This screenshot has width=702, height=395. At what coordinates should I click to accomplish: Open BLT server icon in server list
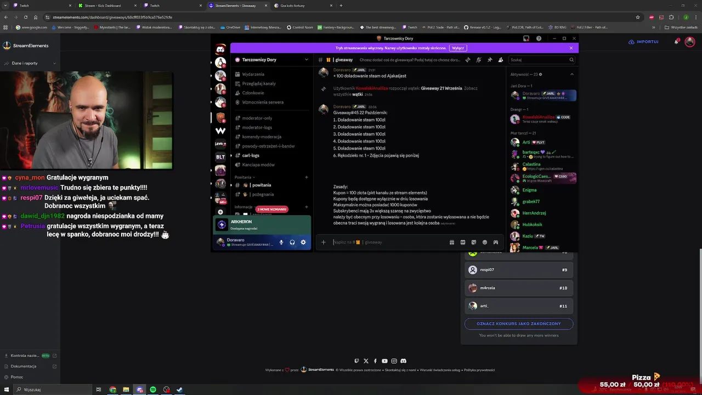click(220, 157)
